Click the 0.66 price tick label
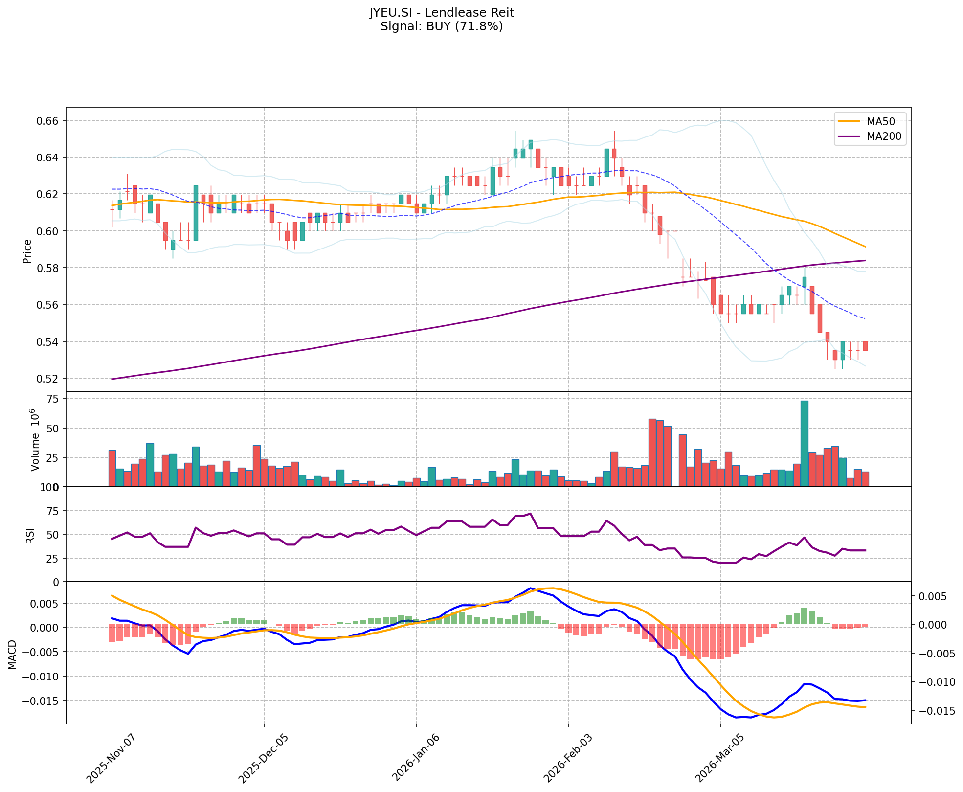Screen dimensions: 963x792 coord(48,120)
